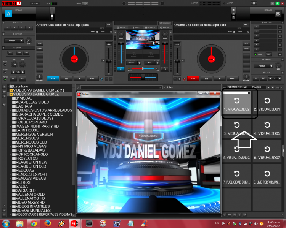Click deck A pitch fader
Image resolution: width=286 pixels, height=228 pixels.
click(109, 61)
